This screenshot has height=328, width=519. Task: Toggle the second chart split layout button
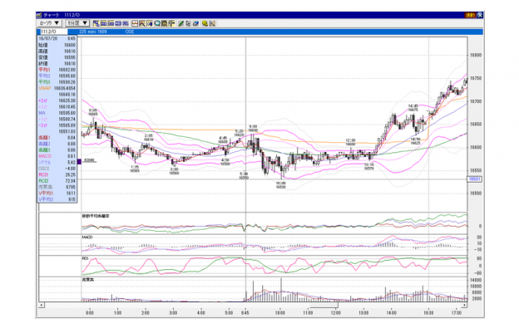[x=104, y=23]
